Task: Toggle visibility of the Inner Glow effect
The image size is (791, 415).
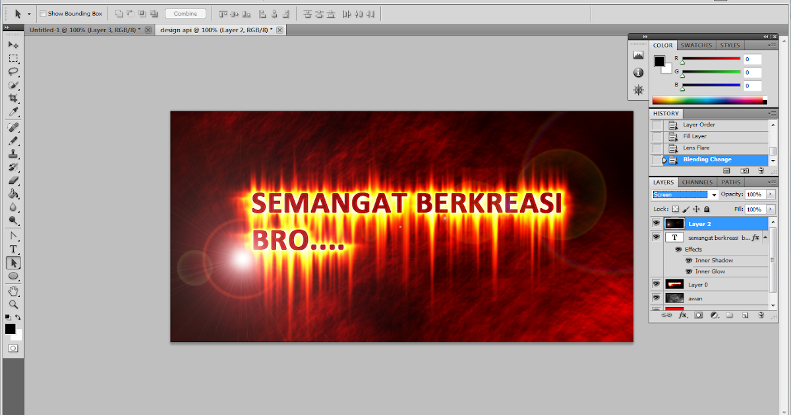Action: pos(689,271)
